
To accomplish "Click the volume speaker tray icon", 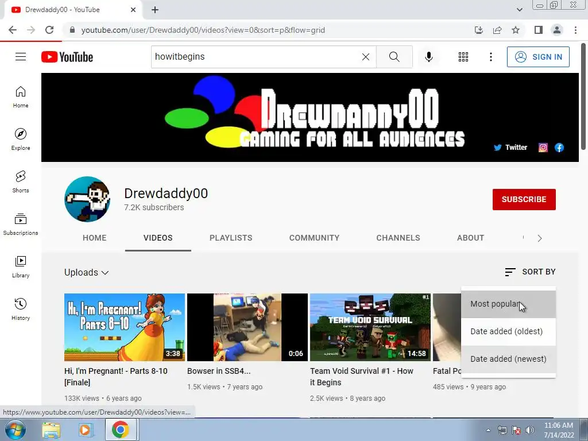I will (x=529, y=431).
